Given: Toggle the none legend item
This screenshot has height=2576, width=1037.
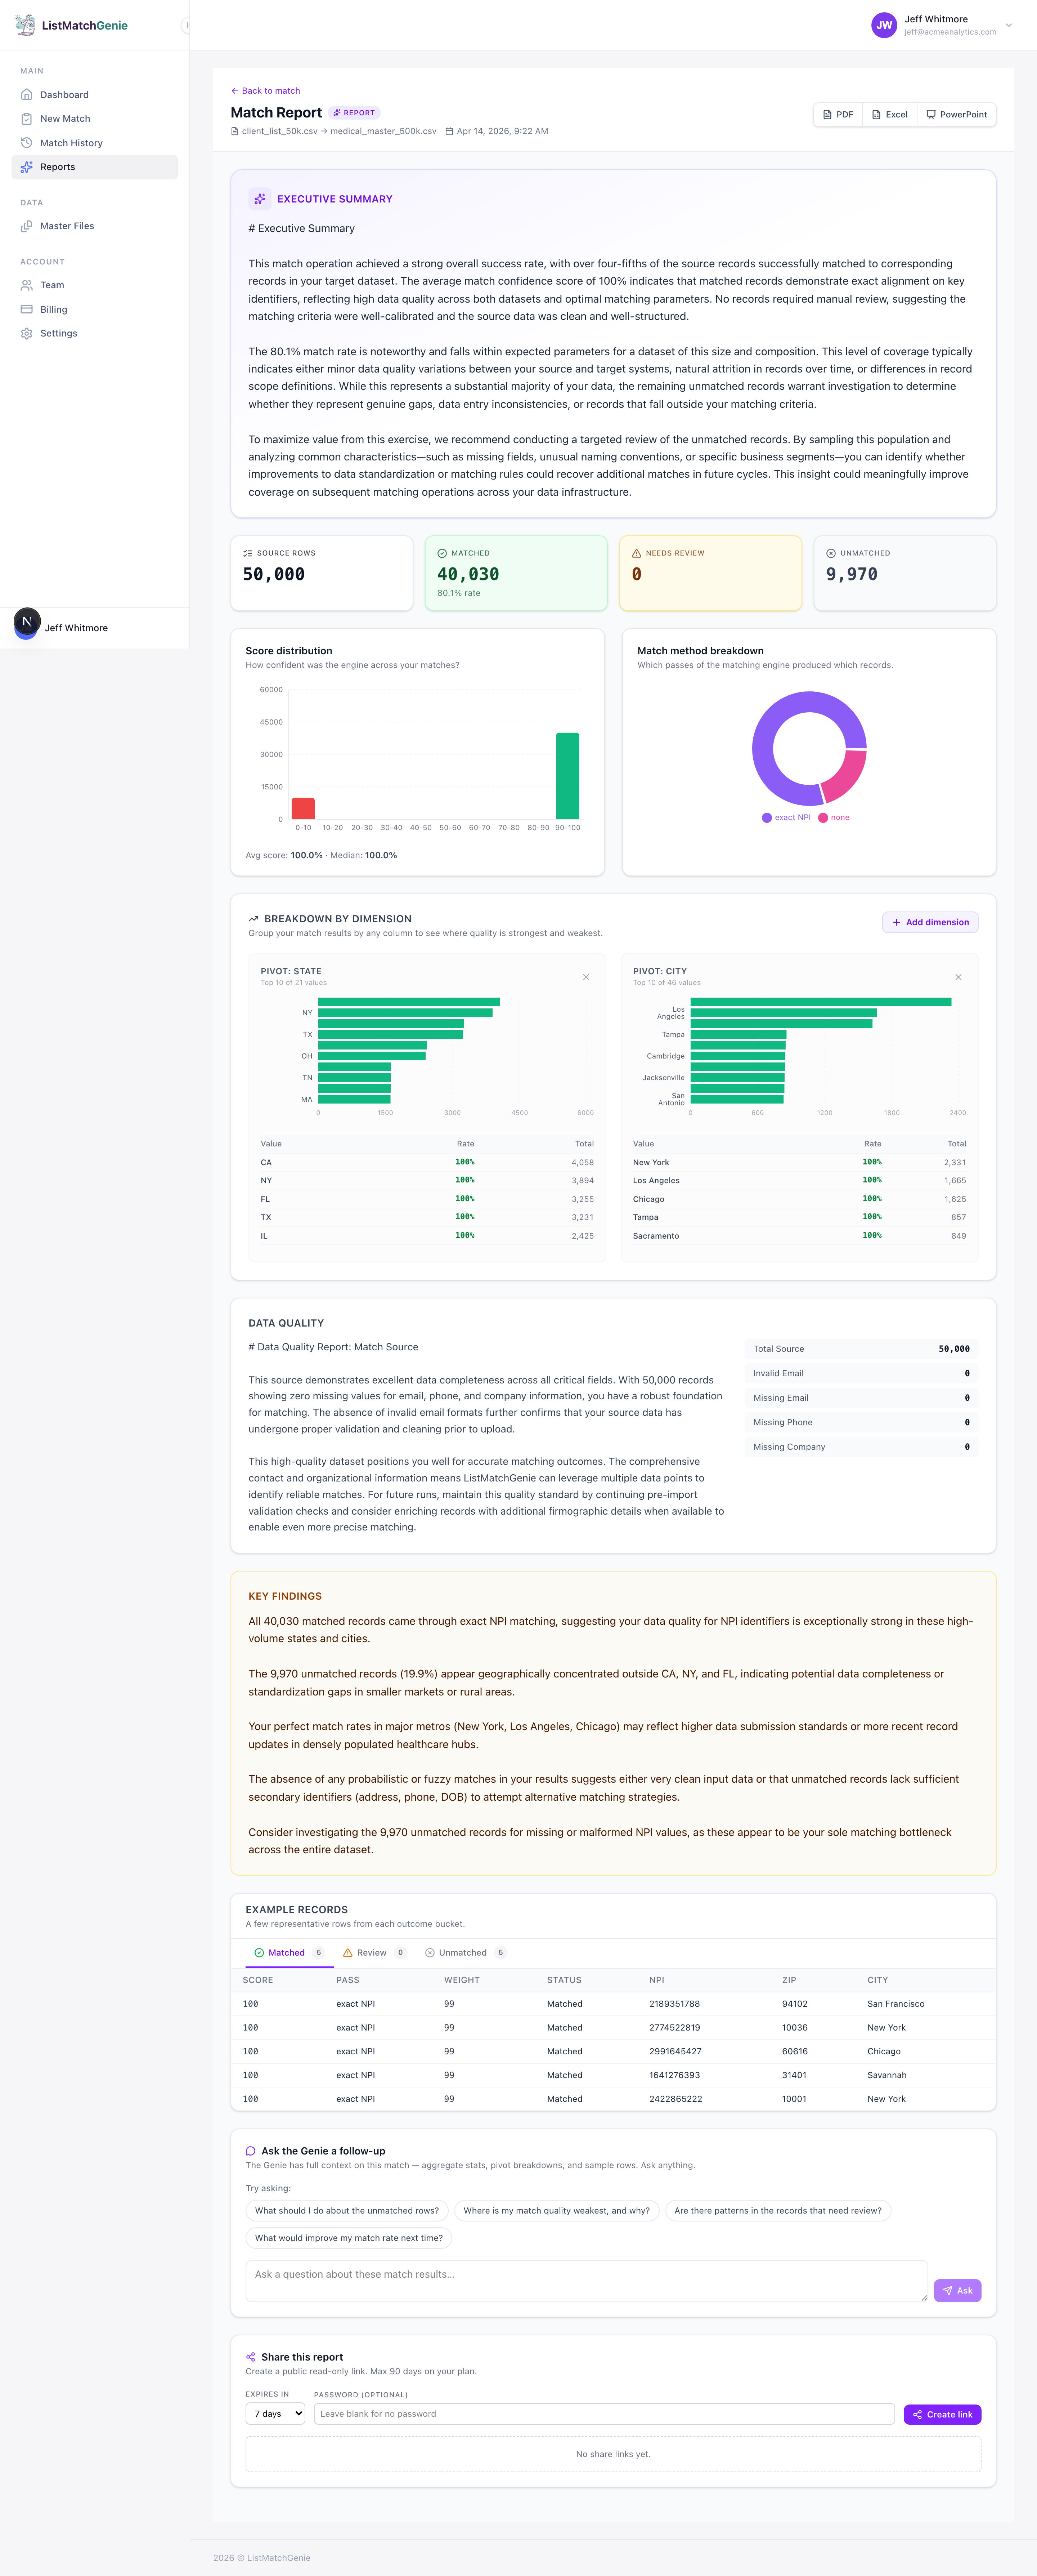Looking at the screenshot, I should pyautogui.click(x=835, y=817).
